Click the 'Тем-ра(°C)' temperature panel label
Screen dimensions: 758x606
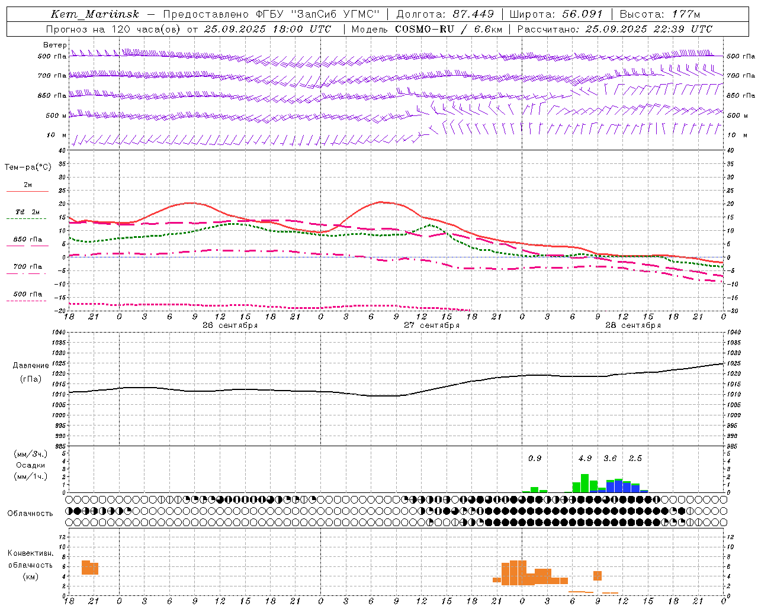coord(28,167)
